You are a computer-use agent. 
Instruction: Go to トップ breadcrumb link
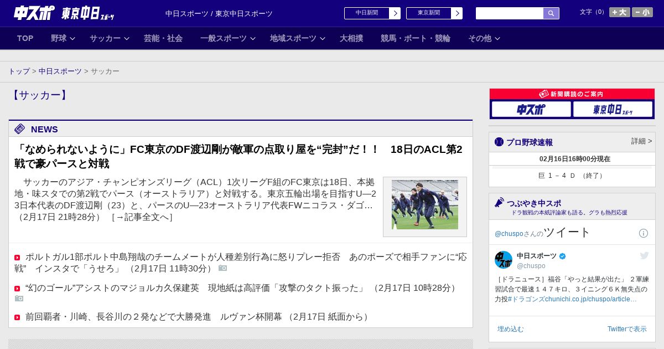19,71
